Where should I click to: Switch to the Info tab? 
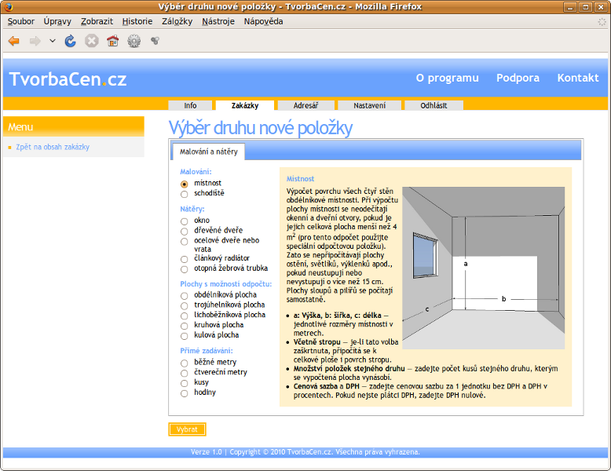pyautogui.click(x=190, y=105)
